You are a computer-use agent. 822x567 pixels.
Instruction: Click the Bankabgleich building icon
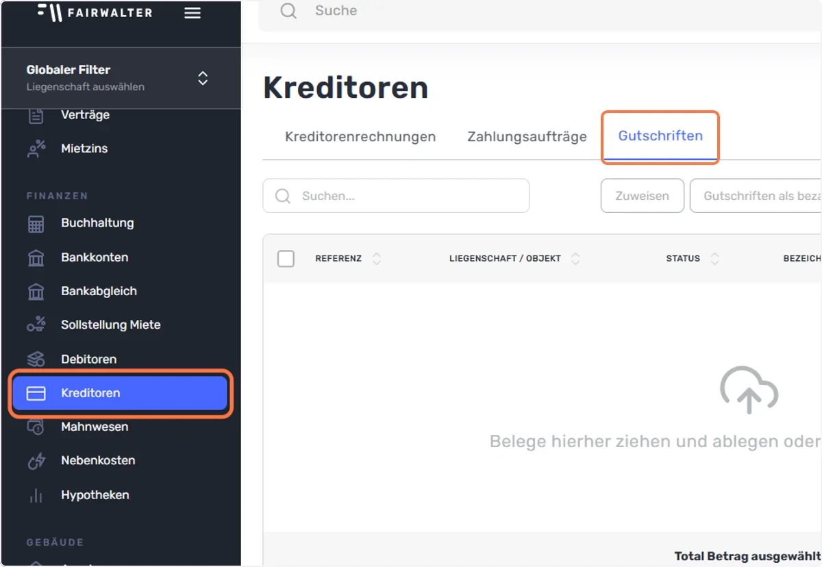pos(36,292)
